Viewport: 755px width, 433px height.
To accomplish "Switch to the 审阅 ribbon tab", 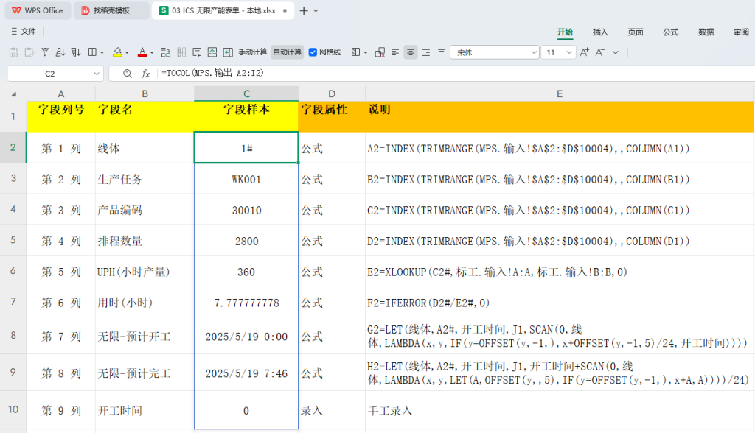I will [x=741, y=32].
